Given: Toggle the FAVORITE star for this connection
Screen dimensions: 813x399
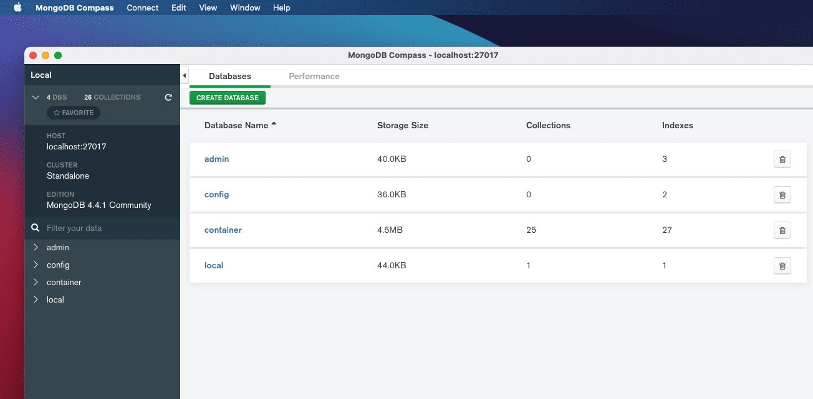Looking at the screenshot, I should pyautogui.click(x=73, y=113).
